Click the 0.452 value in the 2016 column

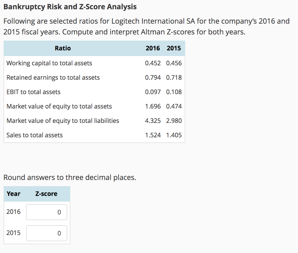coord(153,63)
